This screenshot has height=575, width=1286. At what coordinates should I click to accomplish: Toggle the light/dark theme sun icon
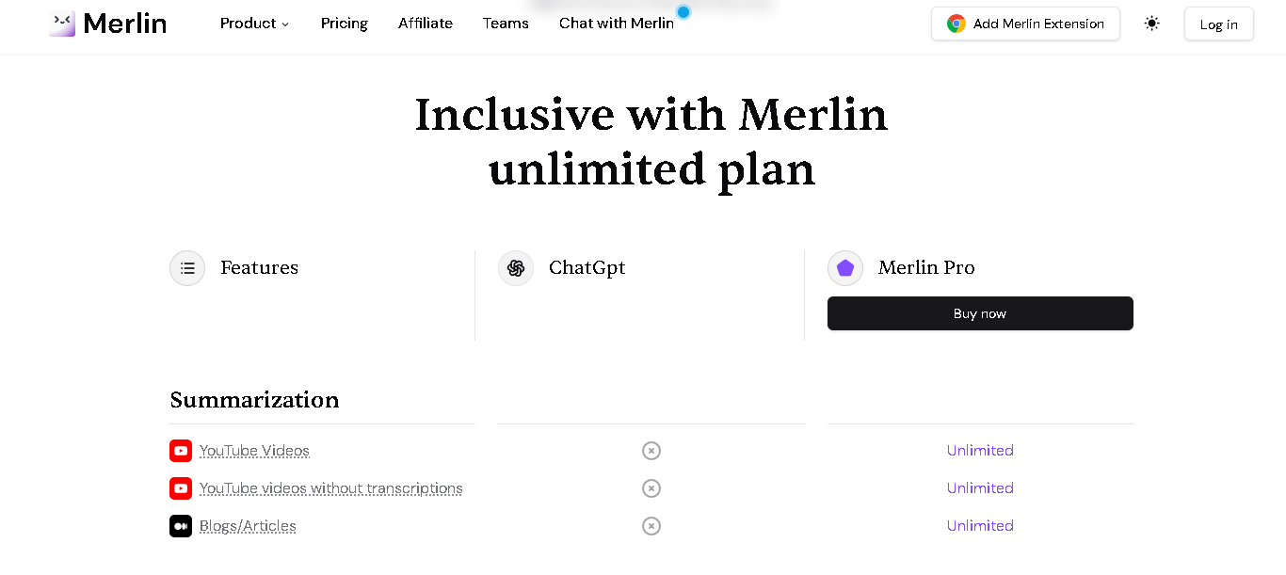tap(1151, 24)
